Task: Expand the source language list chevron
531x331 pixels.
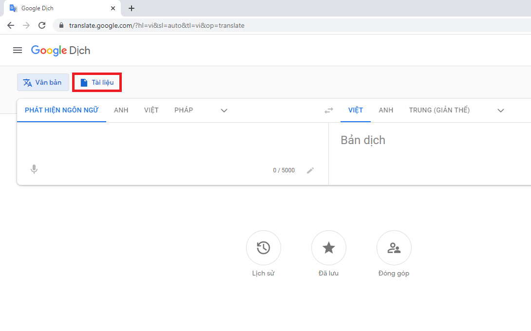Action: coord(224,110)
